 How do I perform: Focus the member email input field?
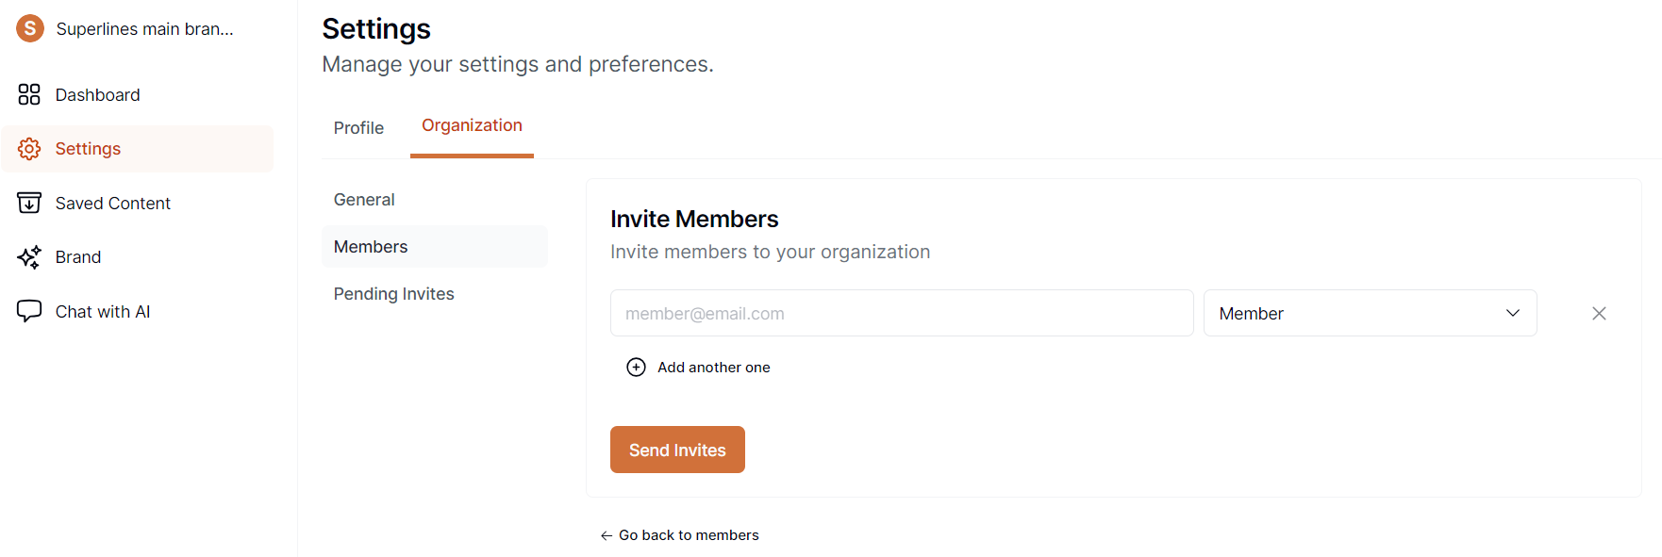(x=901, y=313)
